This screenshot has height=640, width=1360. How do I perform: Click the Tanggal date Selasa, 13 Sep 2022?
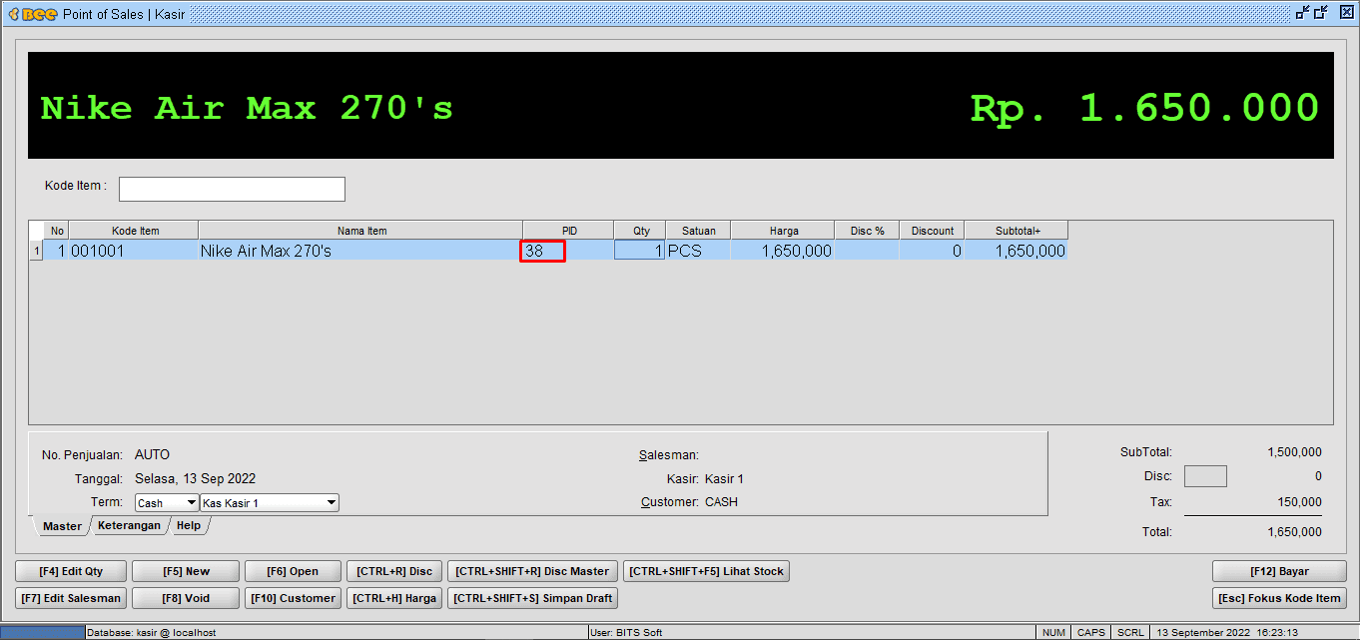coord(195,479)
